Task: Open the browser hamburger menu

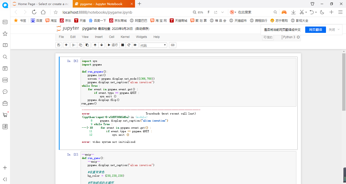Action: tap(340, 12)
